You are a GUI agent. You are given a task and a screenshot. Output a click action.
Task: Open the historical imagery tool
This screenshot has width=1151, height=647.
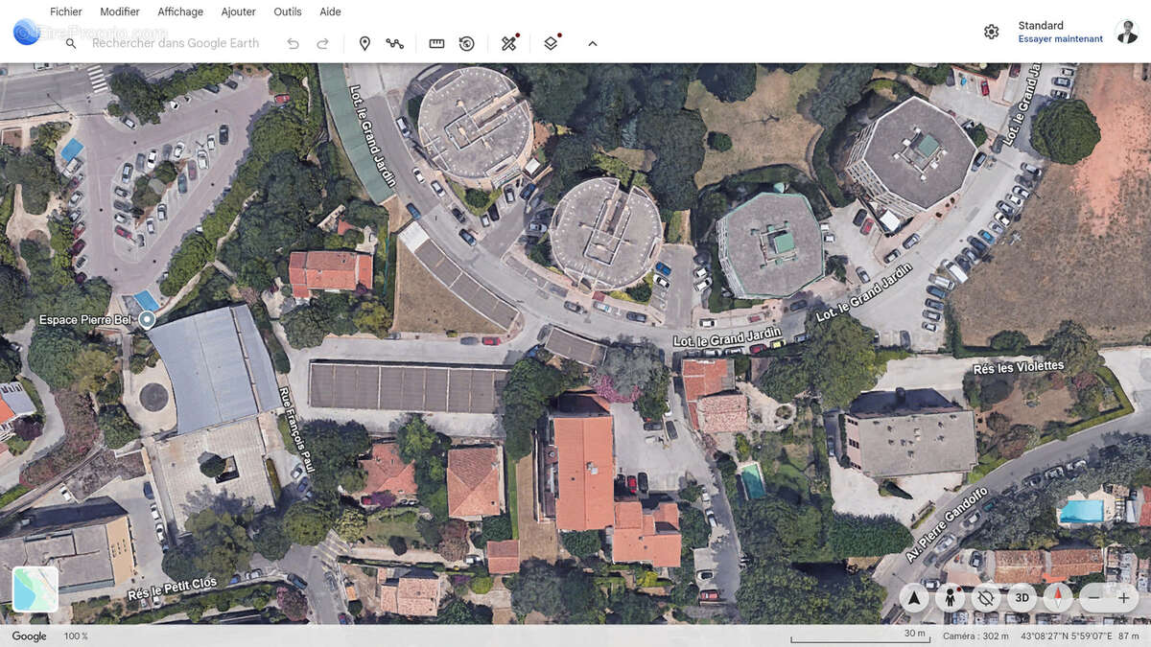click(465, 43)
